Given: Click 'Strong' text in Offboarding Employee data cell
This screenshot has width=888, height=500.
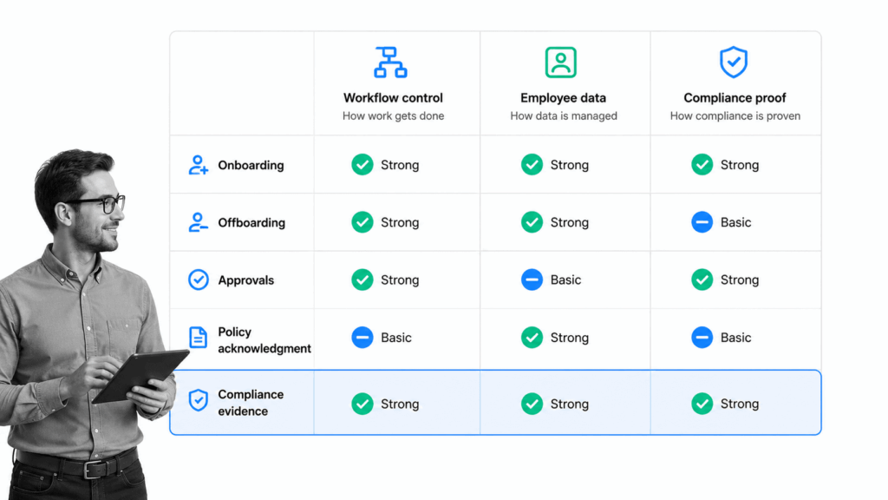Looking at the screenshot, I should 570,222.
